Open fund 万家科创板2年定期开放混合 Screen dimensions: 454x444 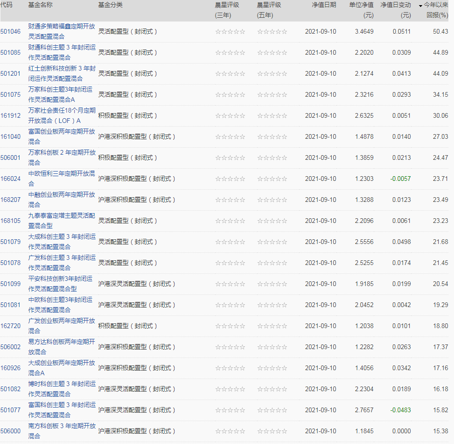(62, 158)
